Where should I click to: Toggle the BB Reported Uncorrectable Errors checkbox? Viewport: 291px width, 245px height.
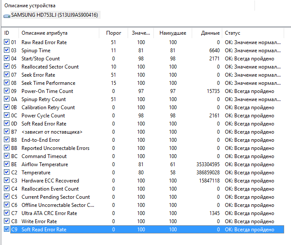6,148
